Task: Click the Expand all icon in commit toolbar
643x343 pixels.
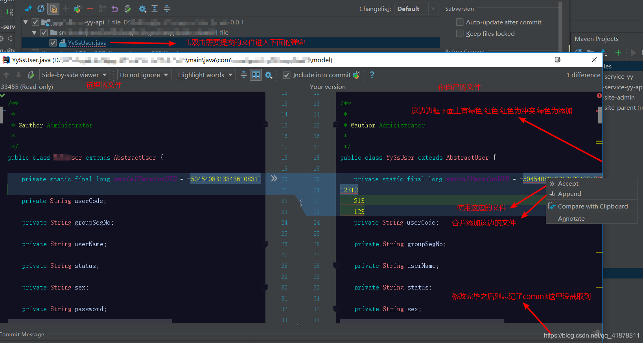Action: coord(155,9)
